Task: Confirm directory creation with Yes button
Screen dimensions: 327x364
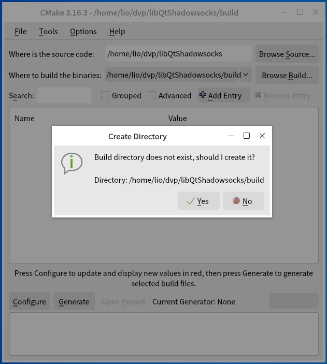Action: pos(198,201)
